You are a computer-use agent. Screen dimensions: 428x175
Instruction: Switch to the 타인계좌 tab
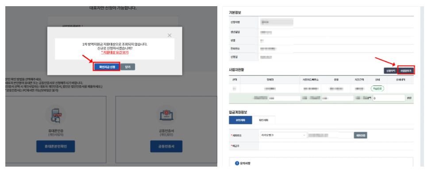264,120
